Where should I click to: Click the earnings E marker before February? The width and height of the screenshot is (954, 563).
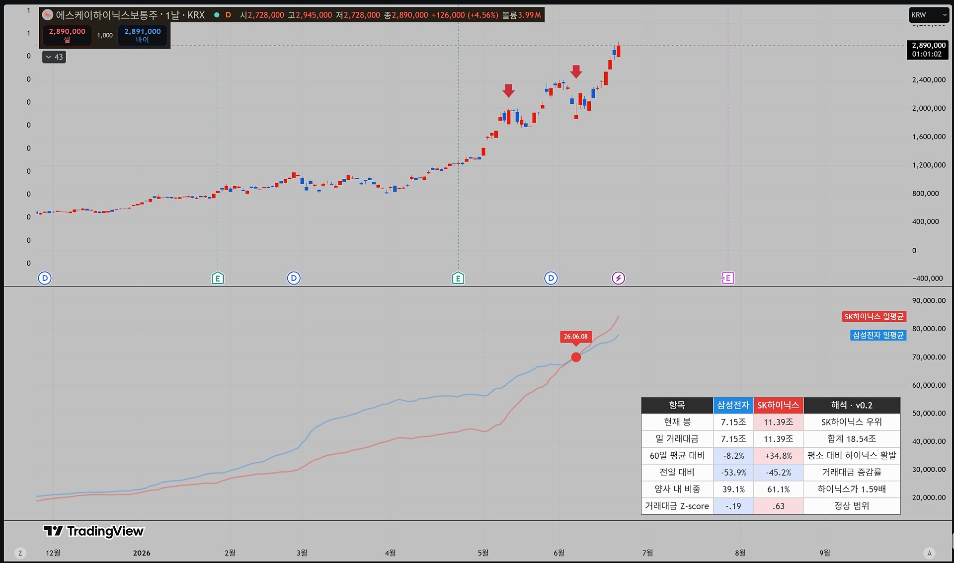[x=218, y=278]
